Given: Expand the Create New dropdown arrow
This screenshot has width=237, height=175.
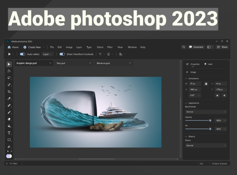Looking at the screenshot, I should tap(44, 47).
